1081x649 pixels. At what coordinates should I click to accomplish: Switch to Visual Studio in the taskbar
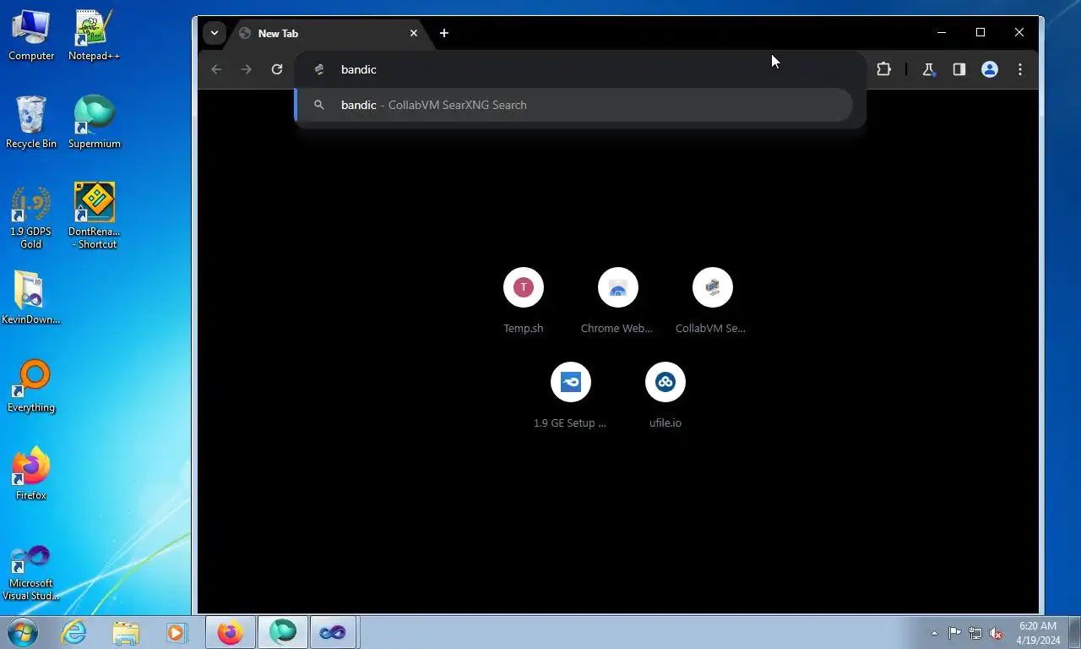pos(334,632)
